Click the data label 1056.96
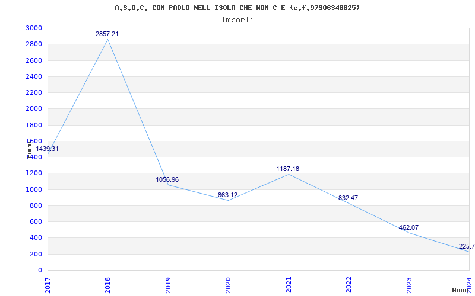The image size is (475, 296). pos(167,180)
